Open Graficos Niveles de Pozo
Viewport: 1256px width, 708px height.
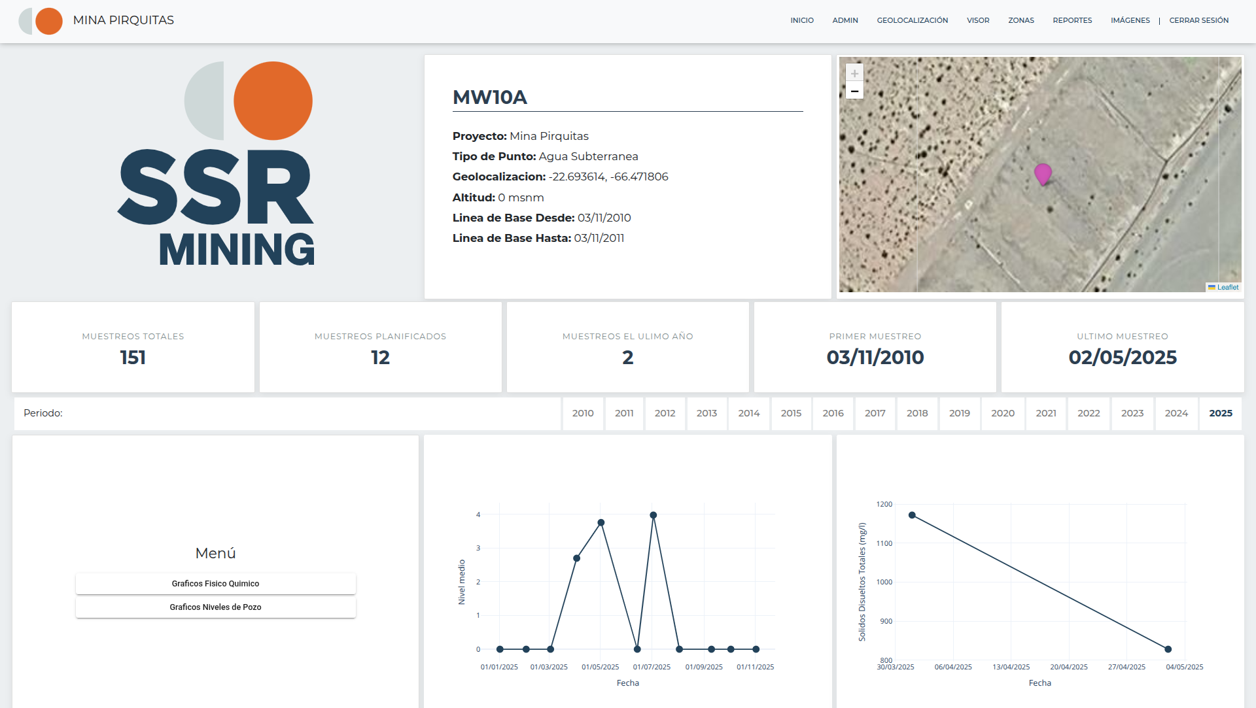[x=215, y=607]
